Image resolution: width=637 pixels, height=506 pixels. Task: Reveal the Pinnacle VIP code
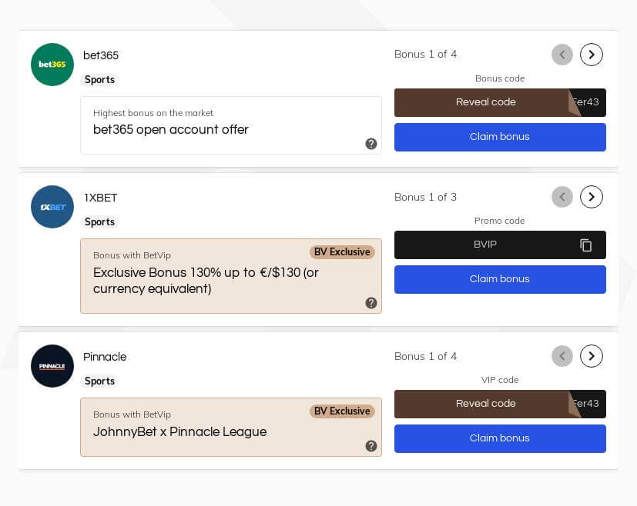(x=486, y=404)
